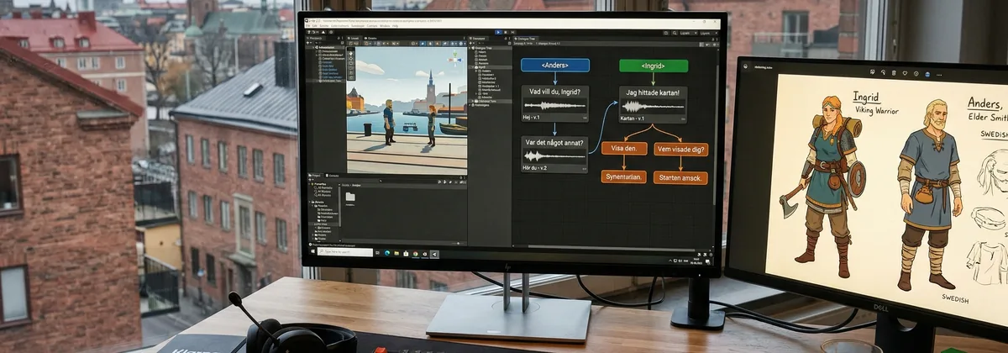Open the Help menu
This screenshot has width=1008, height=353.
pyautogui.click(x=395, y=26)
